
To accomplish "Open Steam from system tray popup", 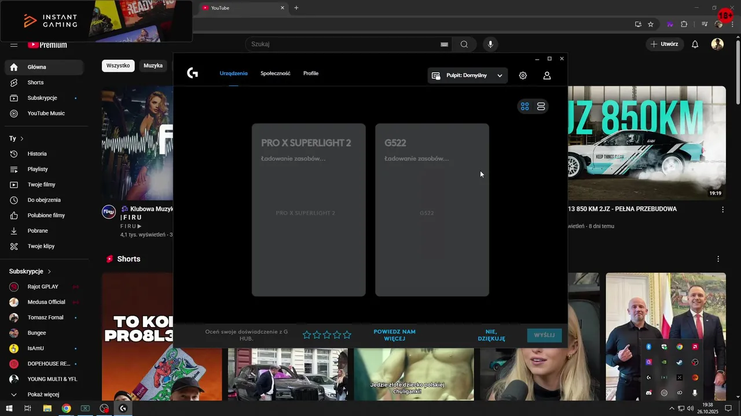I will click(680, 362).
